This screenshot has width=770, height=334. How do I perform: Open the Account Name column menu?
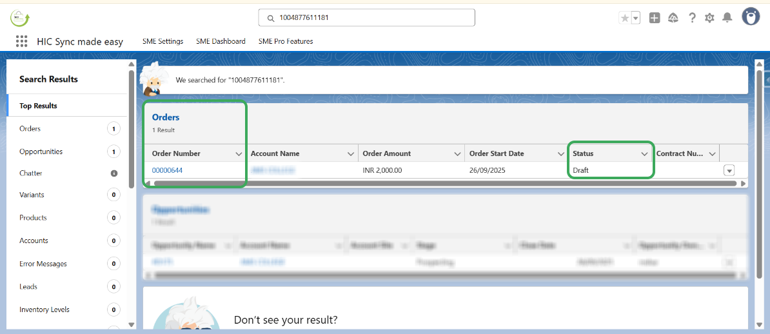(351, 153)
